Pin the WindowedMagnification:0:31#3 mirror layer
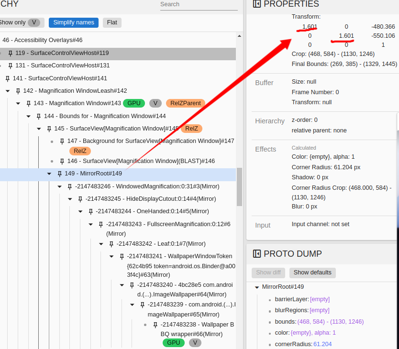Image resolution: width=399 pixels, height=349 pixels. click(70, 187)
